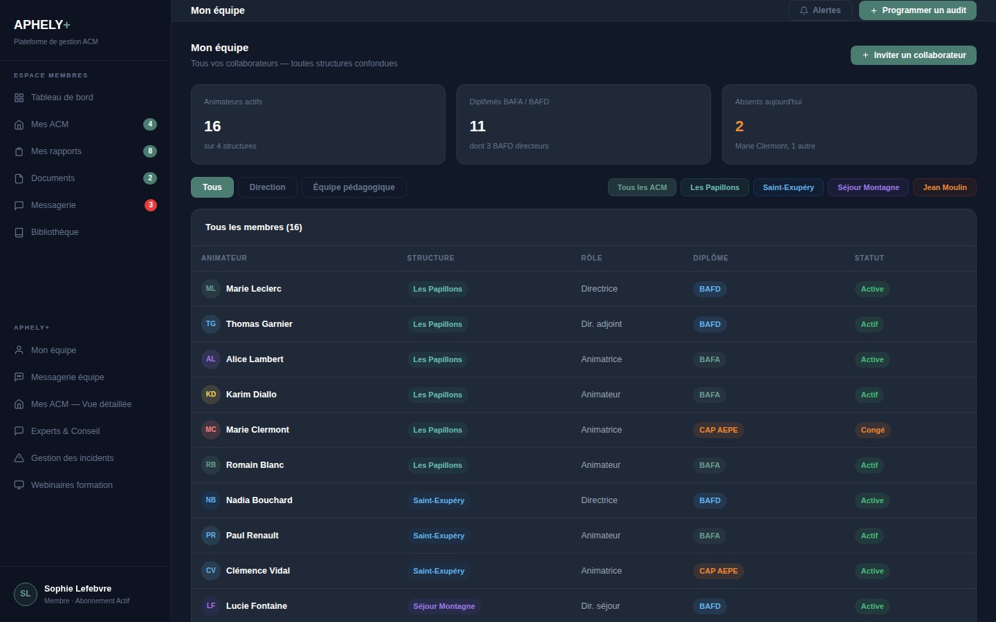Switch to the Équipe pédagogique tab

[353, 187]
